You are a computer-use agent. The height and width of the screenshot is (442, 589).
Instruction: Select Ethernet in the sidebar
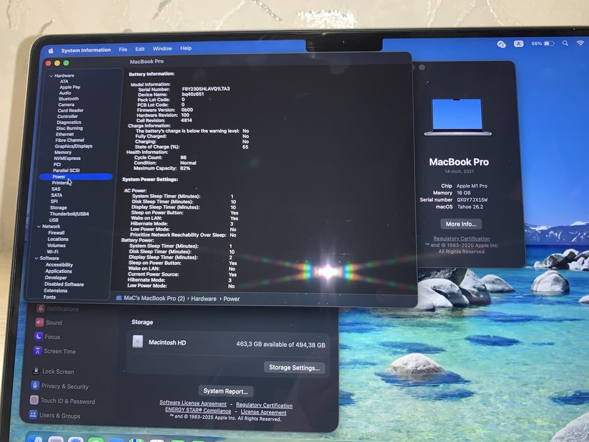(64, 134)
